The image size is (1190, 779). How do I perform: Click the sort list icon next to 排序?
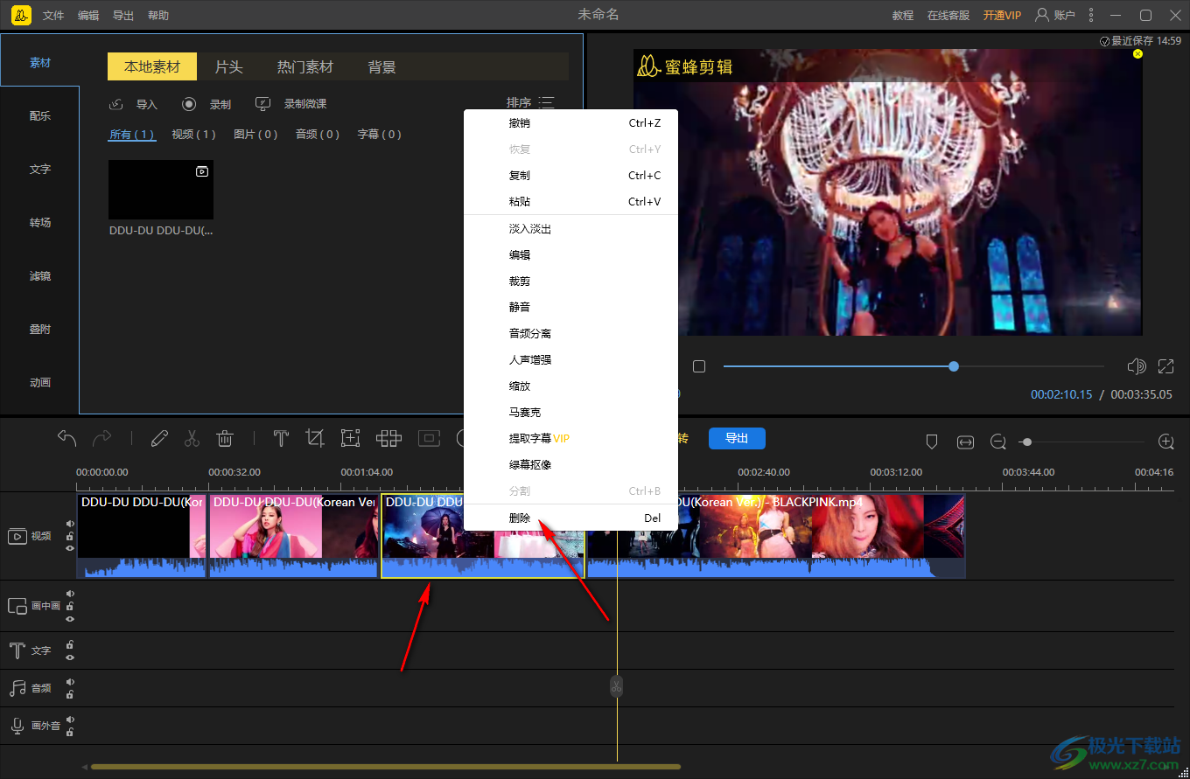[547, 103]
